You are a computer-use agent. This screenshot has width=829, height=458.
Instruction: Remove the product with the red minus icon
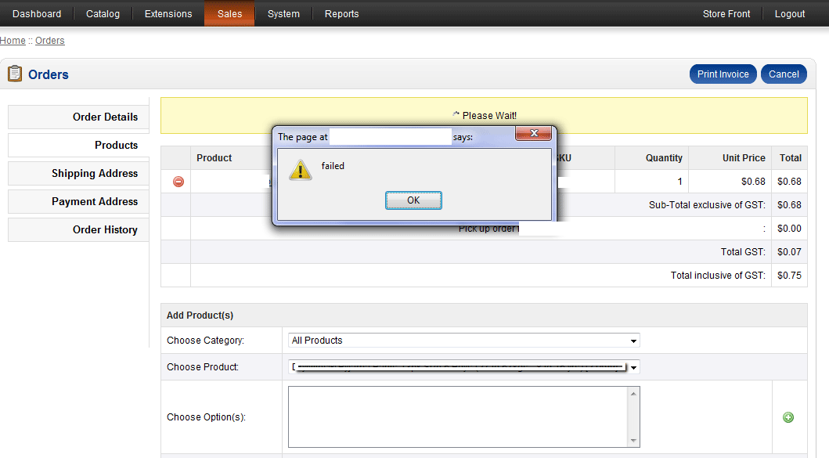pos(178,182)
